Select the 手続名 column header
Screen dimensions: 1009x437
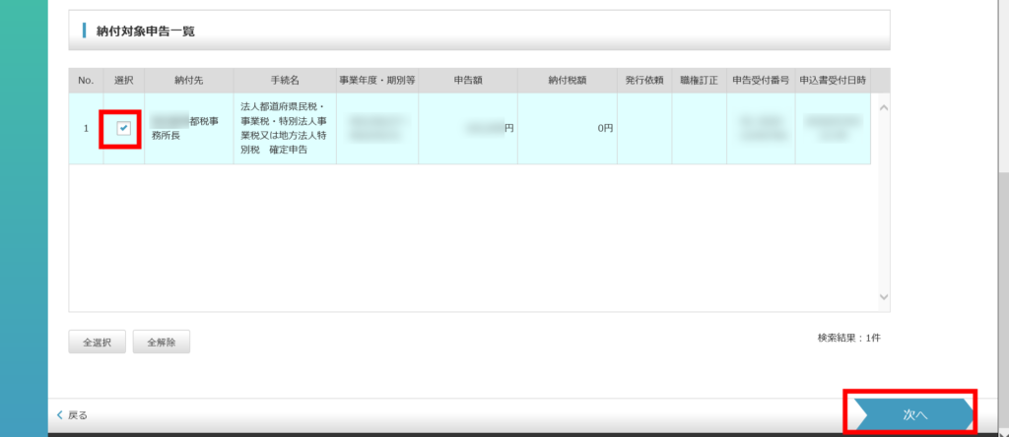coord(285,80)
